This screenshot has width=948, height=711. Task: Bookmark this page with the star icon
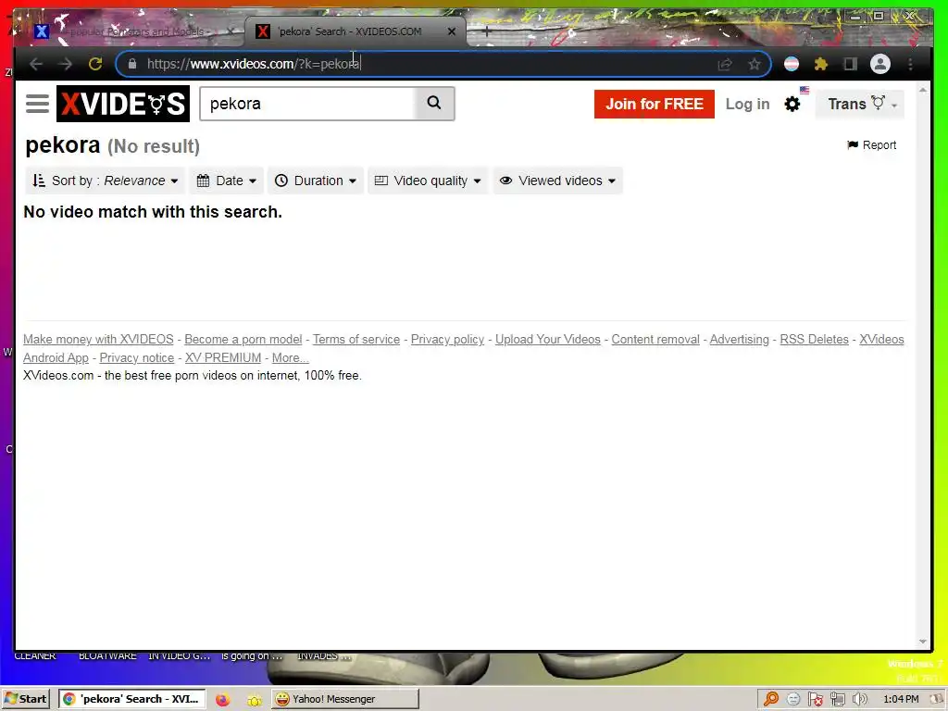click(x=754, y=64)
